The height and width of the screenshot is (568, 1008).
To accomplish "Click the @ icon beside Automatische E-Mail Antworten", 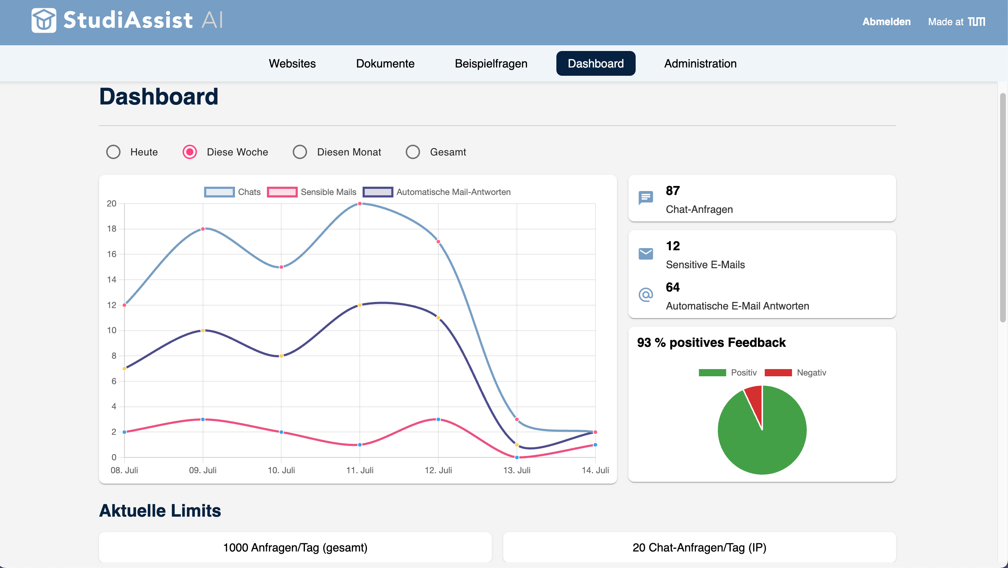I will (x=646, y=295).
